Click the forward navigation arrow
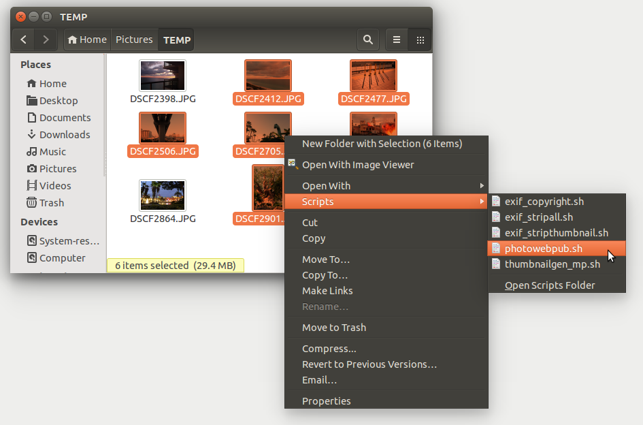Image resolution: width=643 pixels, height=425 pixels. click(46, 40)
